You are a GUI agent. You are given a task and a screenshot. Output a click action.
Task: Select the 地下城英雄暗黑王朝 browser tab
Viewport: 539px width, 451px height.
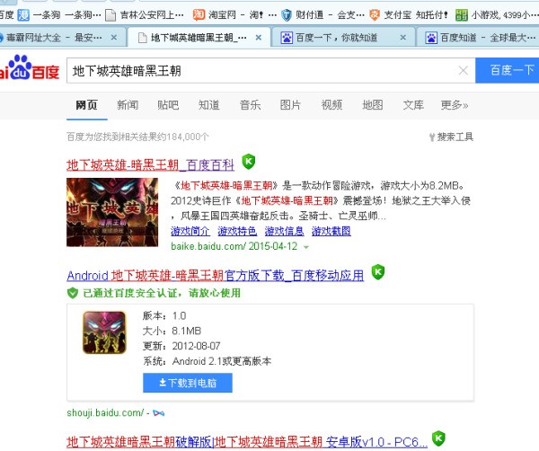198,37
